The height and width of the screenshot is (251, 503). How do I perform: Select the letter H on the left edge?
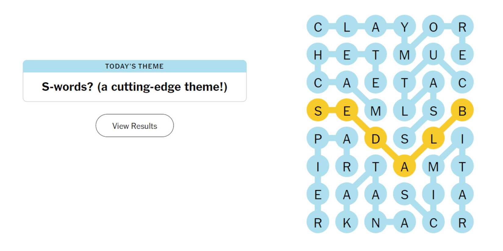318,55
